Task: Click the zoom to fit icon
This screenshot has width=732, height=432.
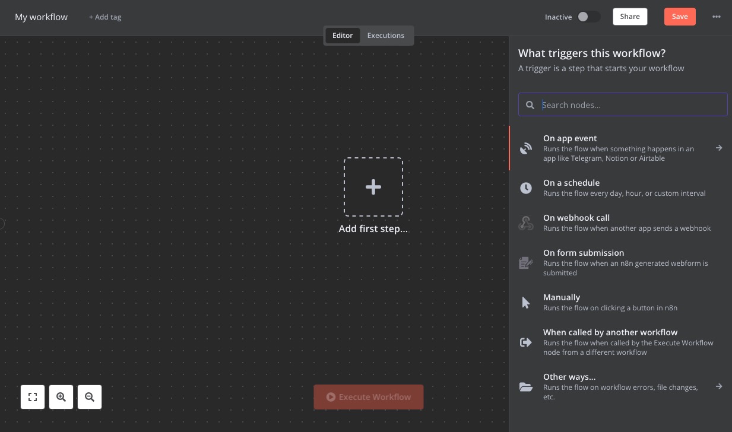Action: 33,396
